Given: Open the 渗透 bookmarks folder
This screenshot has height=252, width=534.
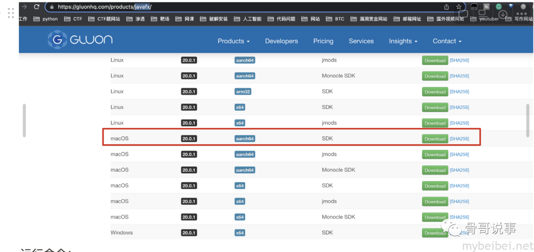Looking at the screenshot, I should [135, 19].
